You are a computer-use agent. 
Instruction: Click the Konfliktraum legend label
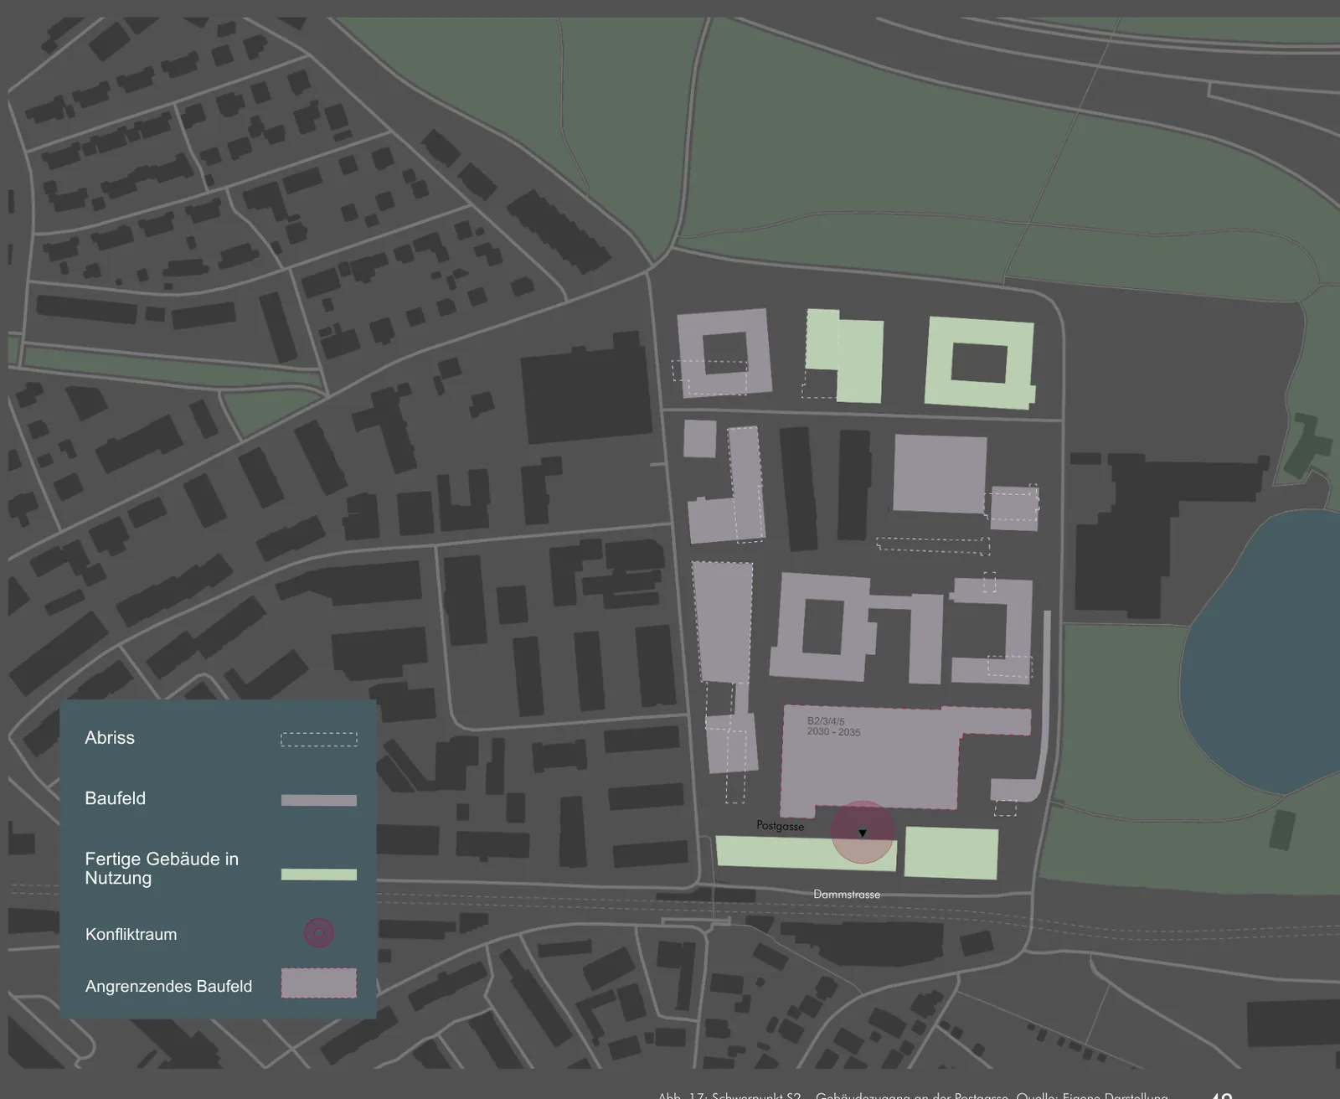pos(131,935)
